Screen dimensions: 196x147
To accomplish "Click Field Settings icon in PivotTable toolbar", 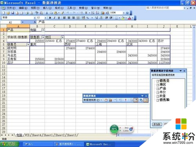I will coord(141,100).
